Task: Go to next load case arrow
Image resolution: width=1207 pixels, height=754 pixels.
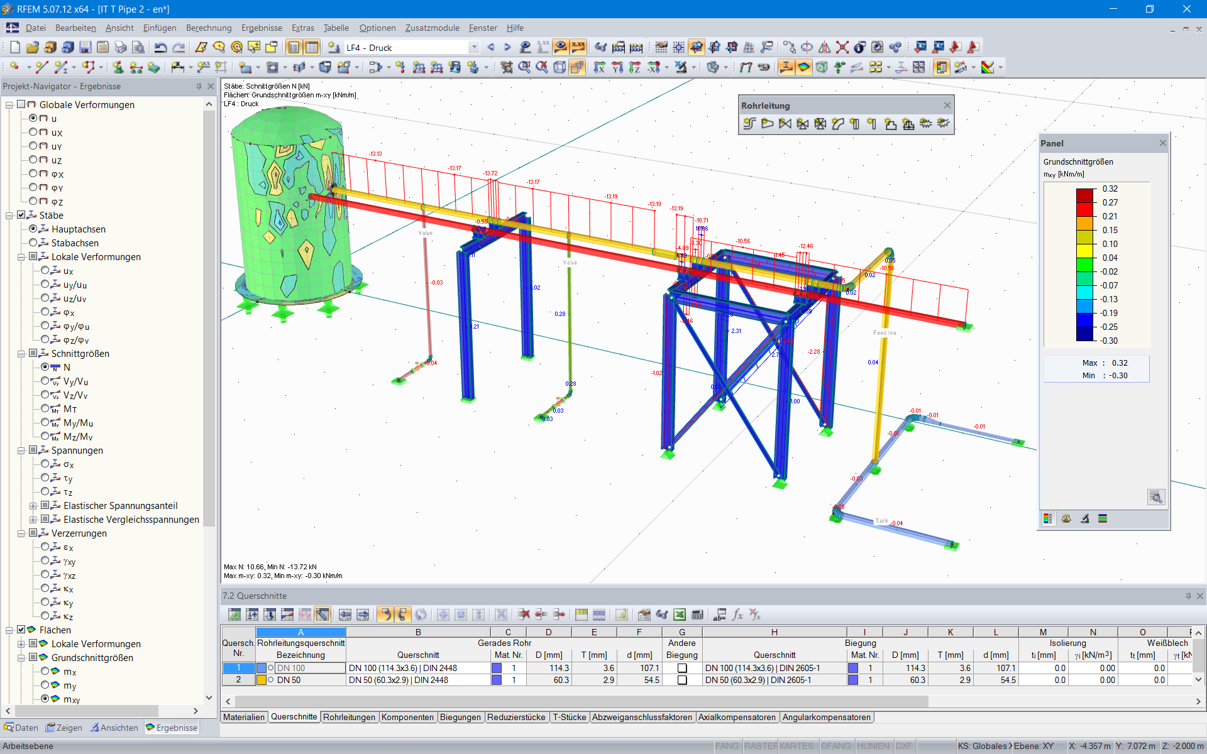Action: [x=507, y=47]
